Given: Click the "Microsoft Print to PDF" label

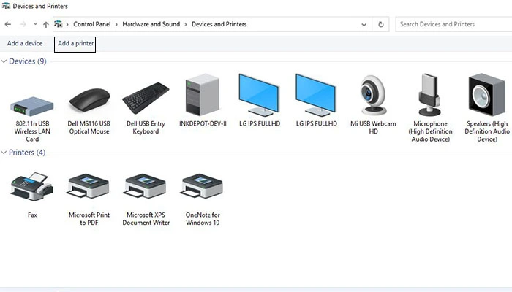Looking at the screenshot, I should 89,219.
